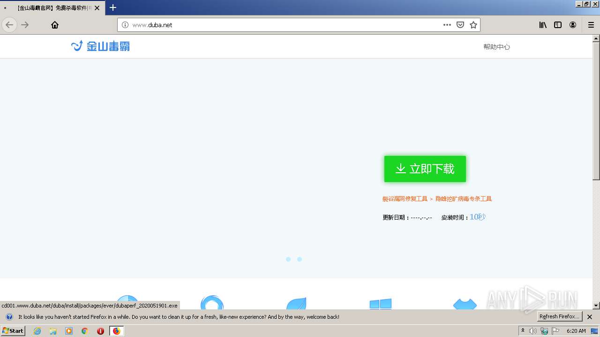Open the Firefox Account icon
Image resolution: width=600 pixels, height=337 pixels.
(573, 25)
